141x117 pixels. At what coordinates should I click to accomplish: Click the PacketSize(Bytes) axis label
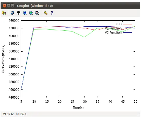click(3, 59)
